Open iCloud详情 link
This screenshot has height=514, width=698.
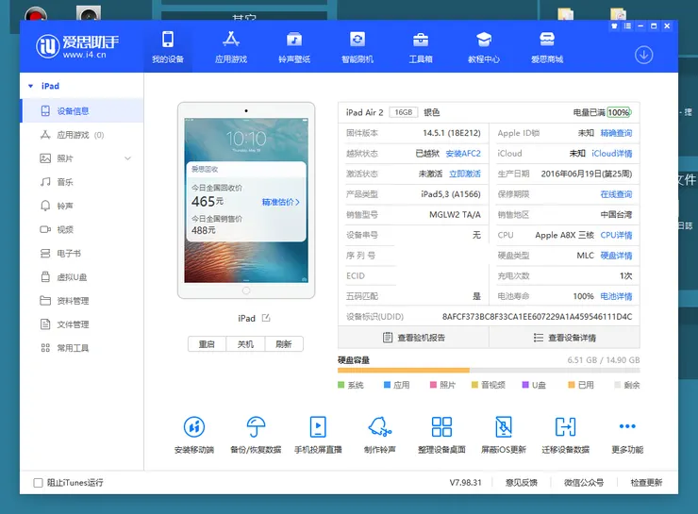click(611, 154)
